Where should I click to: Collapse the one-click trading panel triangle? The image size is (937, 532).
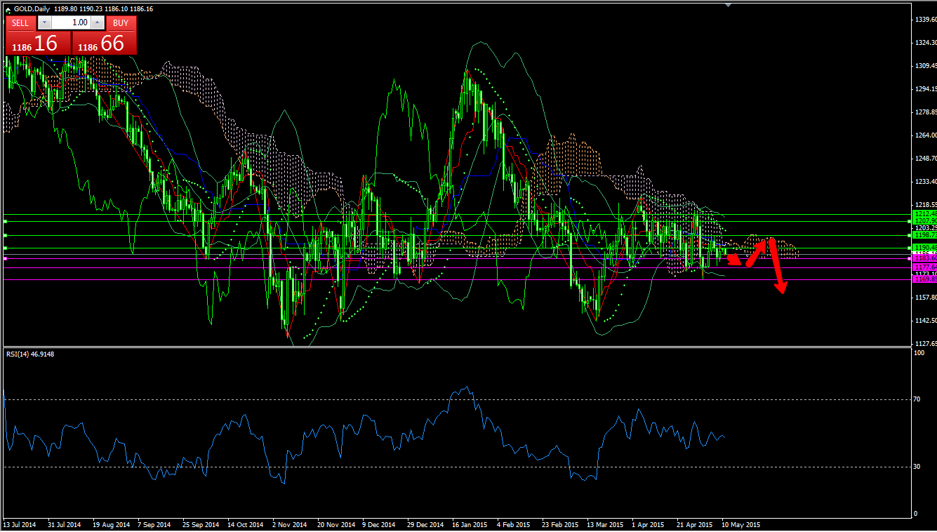(x=8, y=9)
